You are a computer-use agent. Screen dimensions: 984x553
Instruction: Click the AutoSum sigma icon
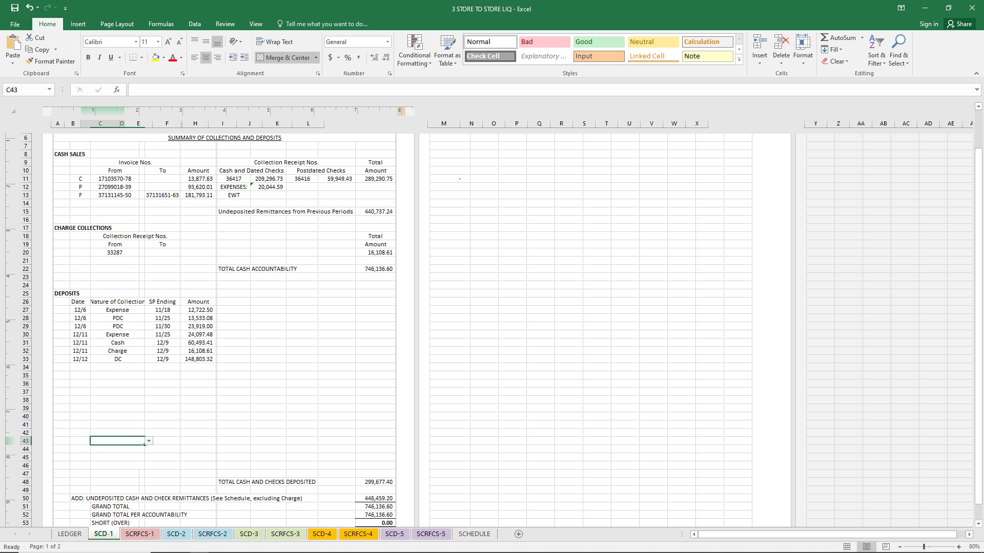point(824,37)
